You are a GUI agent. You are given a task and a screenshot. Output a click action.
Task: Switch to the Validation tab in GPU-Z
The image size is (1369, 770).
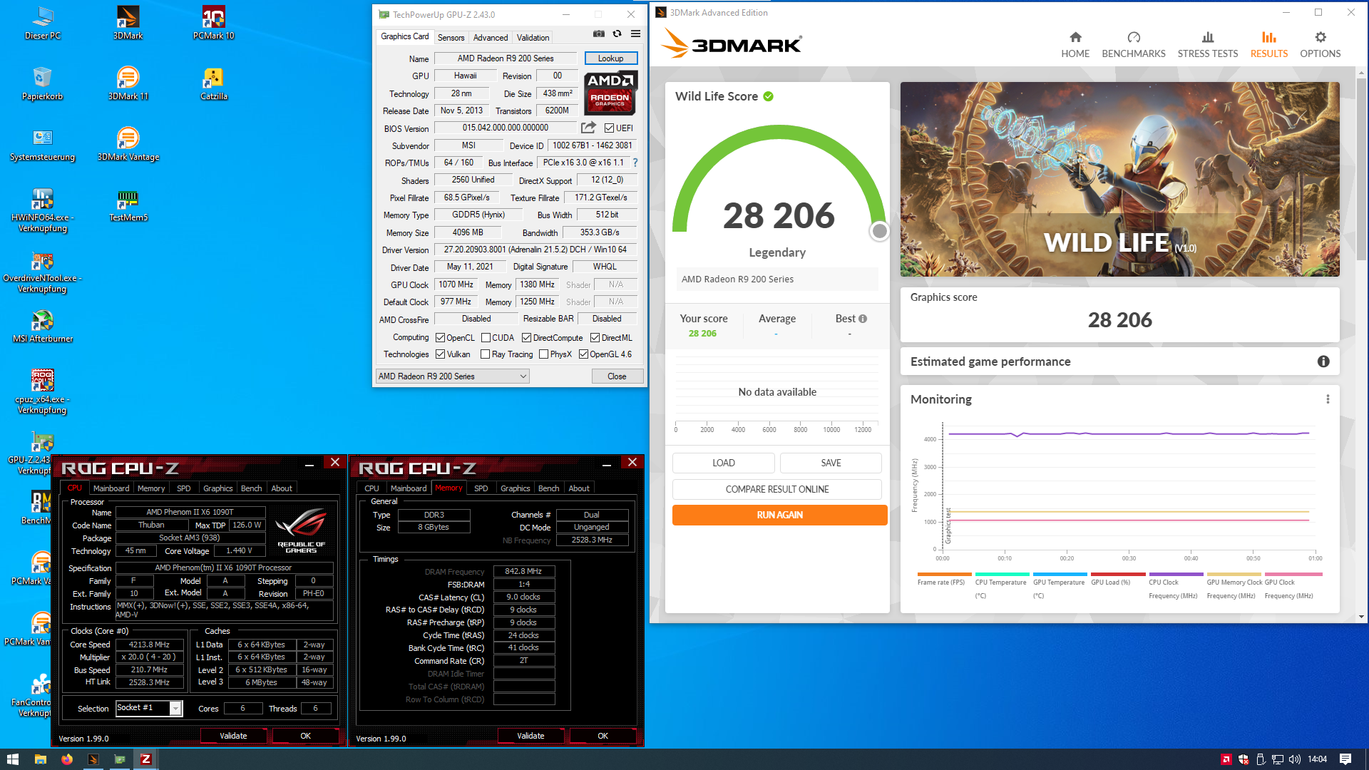point(533,38)
